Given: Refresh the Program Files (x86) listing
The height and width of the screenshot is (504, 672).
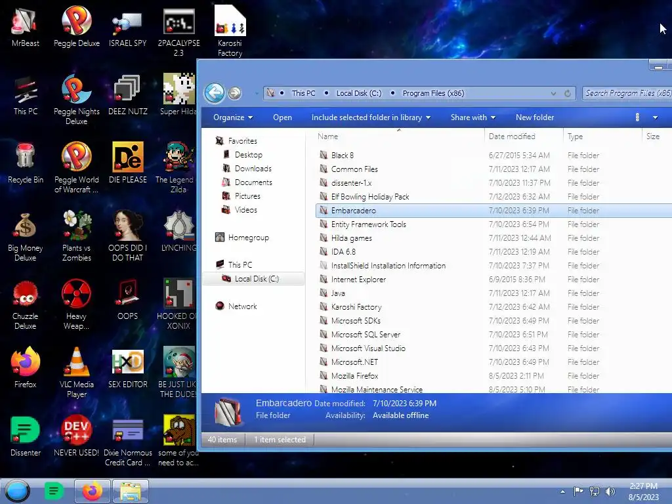Looking at the screenshot, I should [568, 93].
